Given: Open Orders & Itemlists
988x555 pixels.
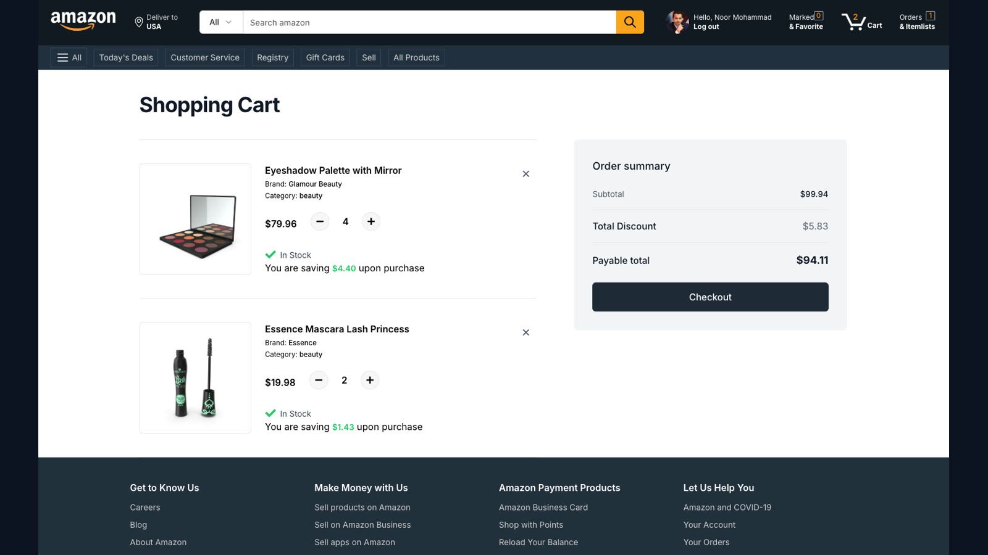Looking at the screenshot, I should [x=917, y=22].
